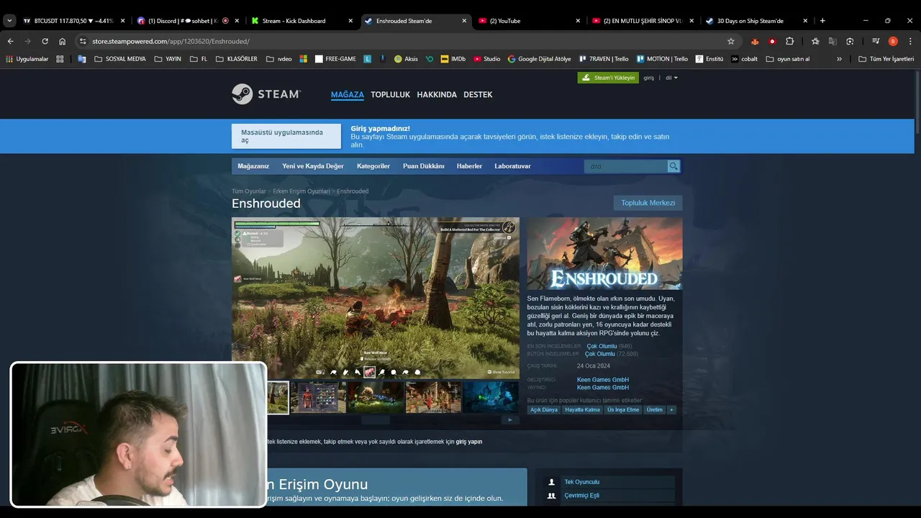Click the thumbnail strip scrollbar handle
921x518 pixels.
(376, 420)
